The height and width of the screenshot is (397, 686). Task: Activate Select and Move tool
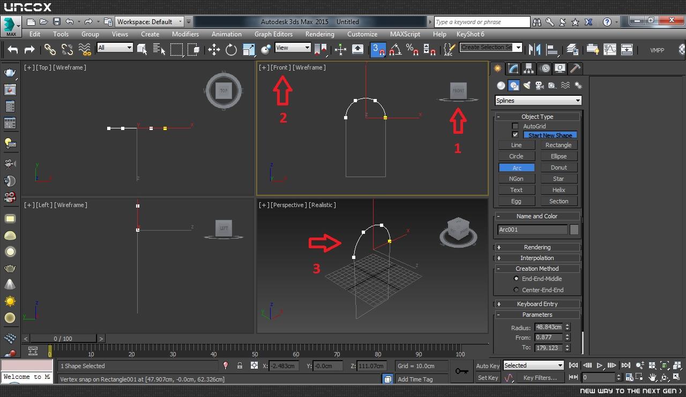[214, 50]
